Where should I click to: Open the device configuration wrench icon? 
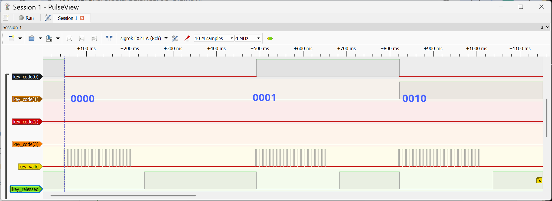(175, 38)
